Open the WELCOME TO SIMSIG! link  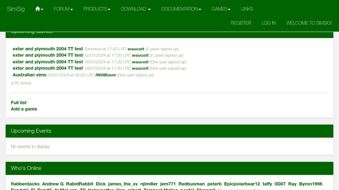click(309, 23)
